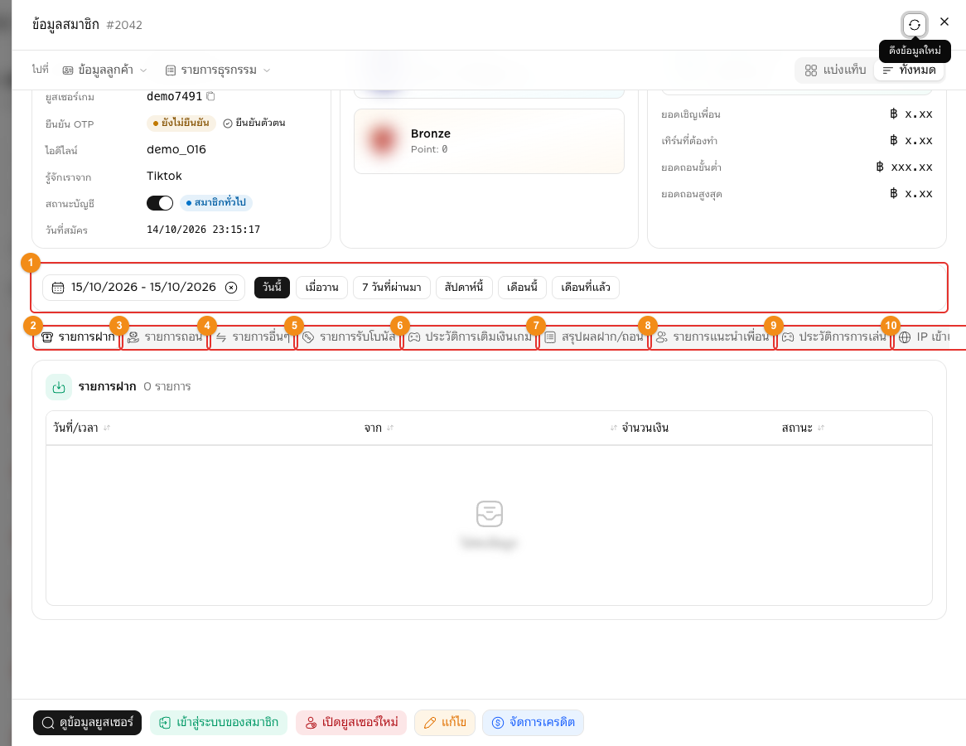Screen dimensions: 966x746
Task: Click the เปิดยูสเซอร์ใหม่ button
Action: [x=351, y=723]
